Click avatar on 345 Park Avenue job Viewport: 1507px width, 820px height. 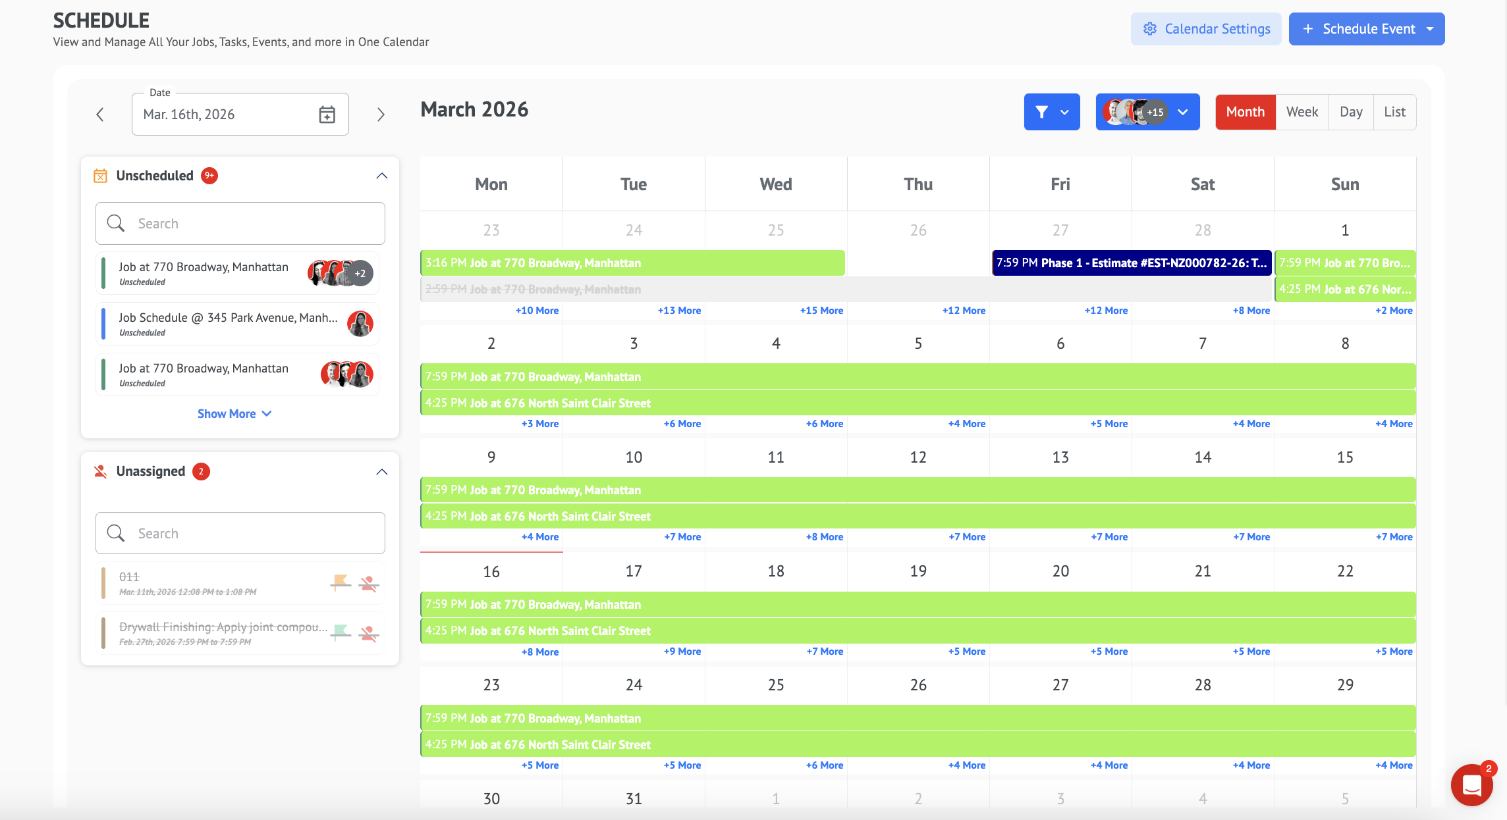coord(360,324)
